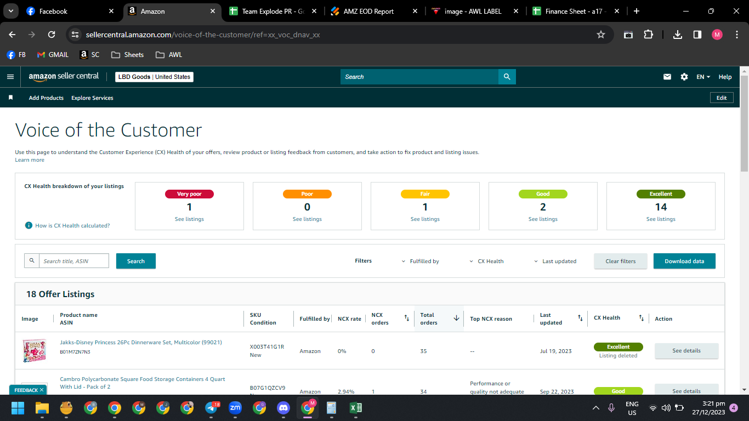
Task: See details for Jakks-Disney Princess listing
Action: 686,351
